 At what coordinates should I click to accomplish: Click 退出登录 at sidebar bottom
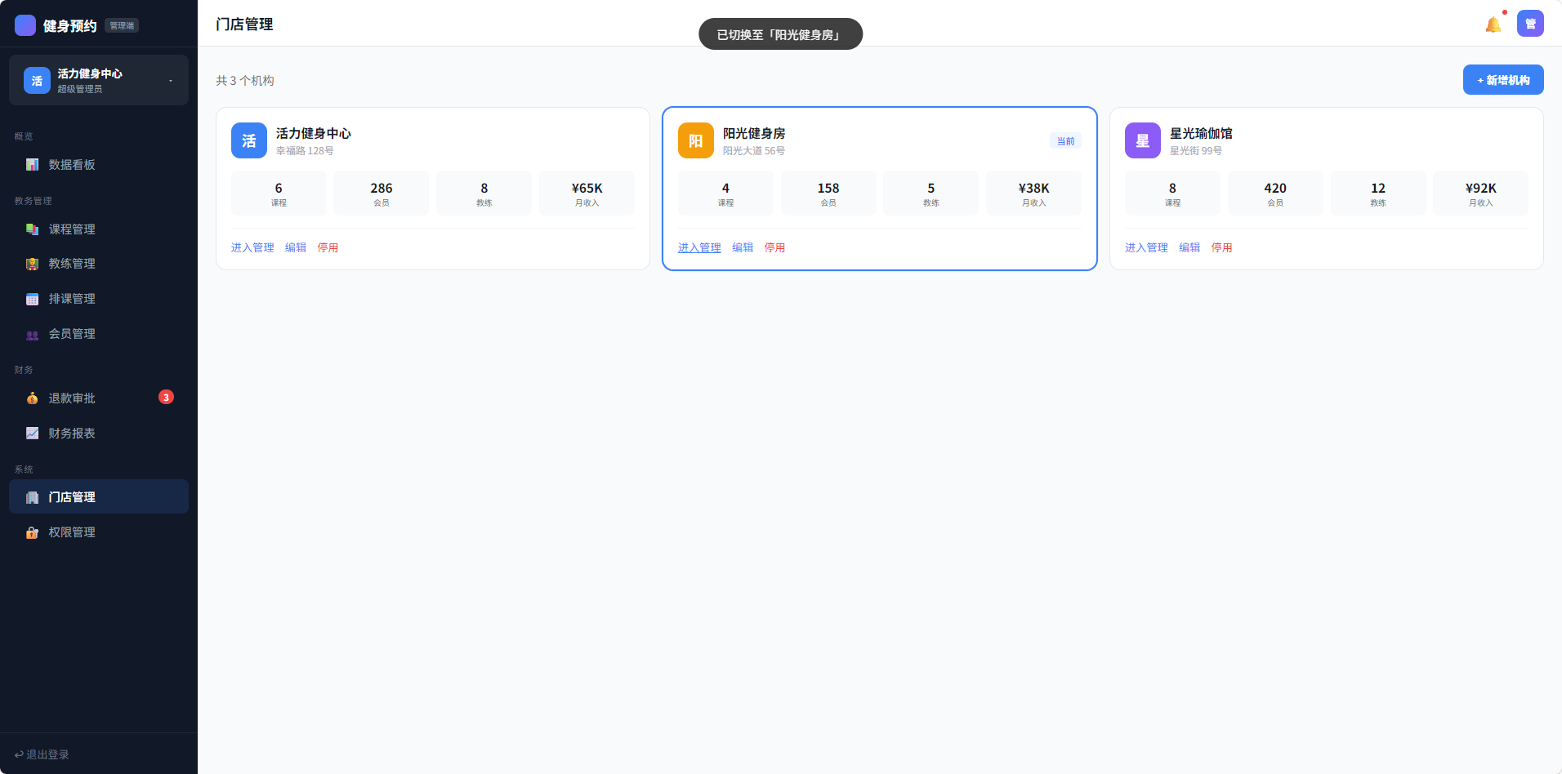click(42, 754)
